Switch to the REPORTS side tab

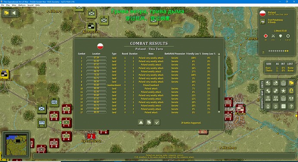262,103
